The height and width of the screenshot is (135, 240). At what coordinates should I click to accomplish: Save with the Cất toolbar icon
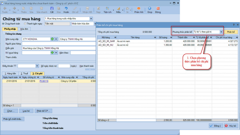pyautogui.click(x=52, y=10)
